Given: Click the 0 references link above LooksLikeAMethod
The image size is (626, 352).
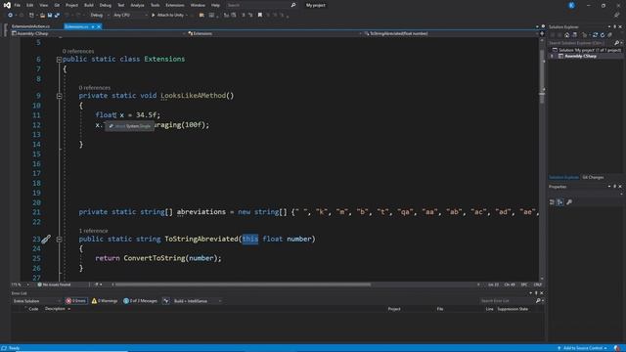Looking at the screenshot, I should click(x=94, y=88).
